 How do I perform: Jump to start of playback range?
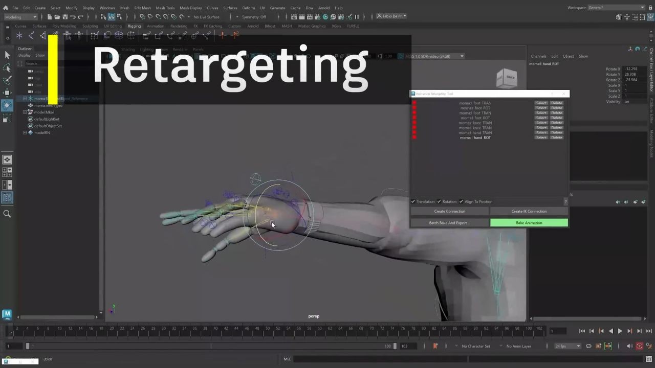pyautogui.click(x=582, y=331)
